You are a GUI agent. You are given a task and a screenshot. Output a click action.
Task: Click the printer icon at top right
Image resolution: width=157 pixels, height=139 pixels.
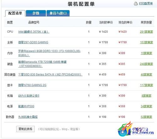[x=136, y=3]
